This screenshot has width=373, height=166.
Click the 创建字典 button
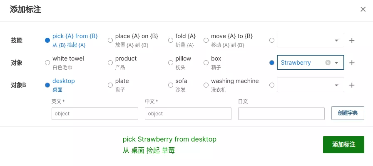[x=348, y=113]
